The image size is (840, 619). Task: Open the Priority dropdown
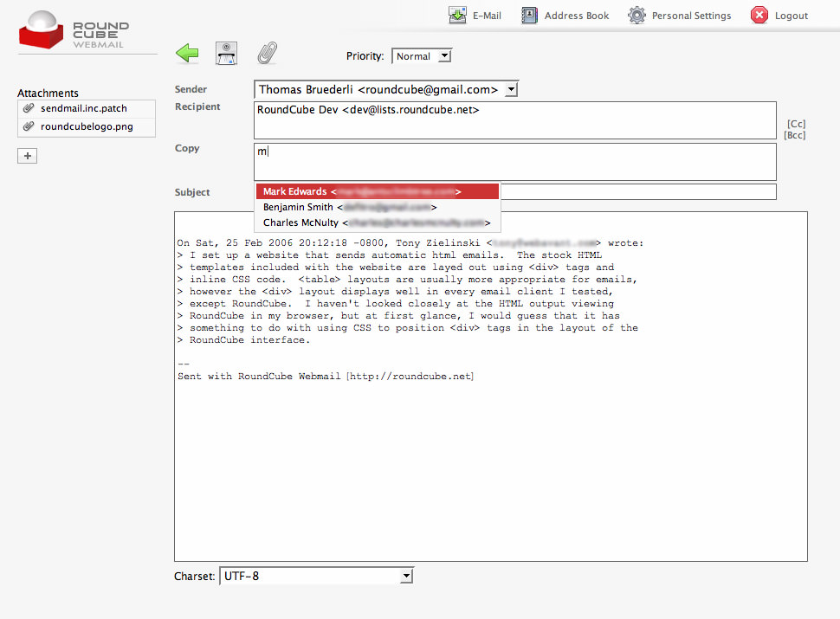coord(422,56)
